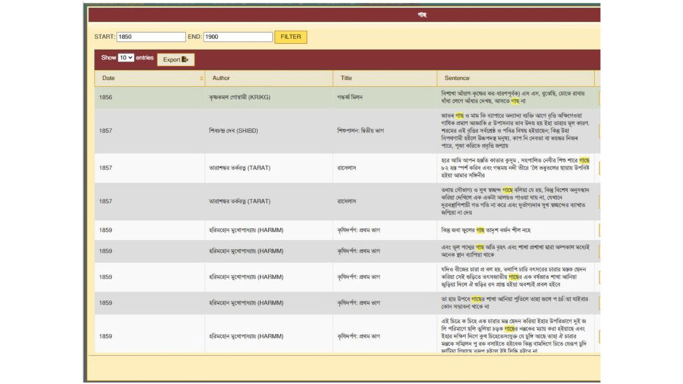Image resolution: width=683 pixels, height=384 pixels.
Task: Click the sentence text in the KRIKG row
Action: [513, 97]
